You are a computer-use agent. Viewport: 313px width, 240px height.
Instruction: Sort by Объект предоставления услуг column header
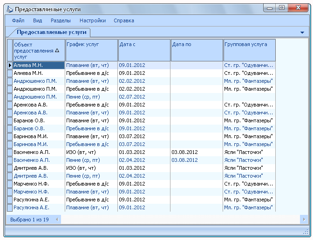pos(39,50)
